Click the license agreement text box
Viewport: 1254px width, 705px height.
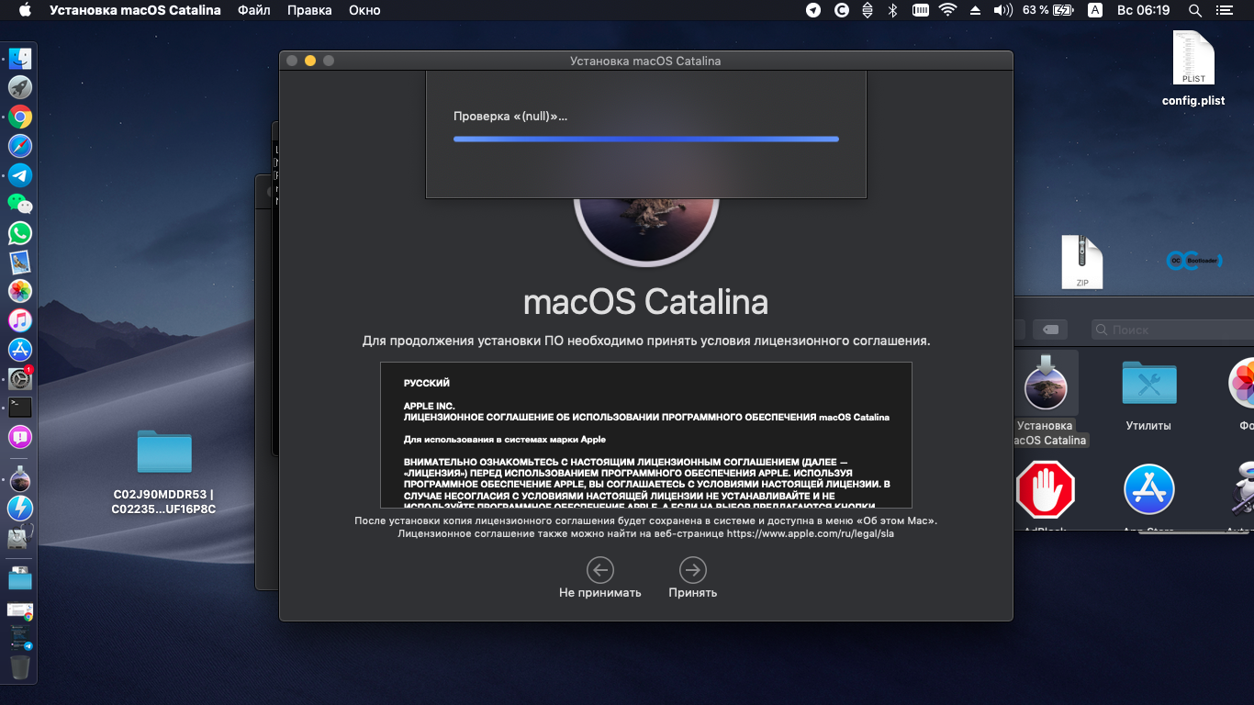click(646, 435)
